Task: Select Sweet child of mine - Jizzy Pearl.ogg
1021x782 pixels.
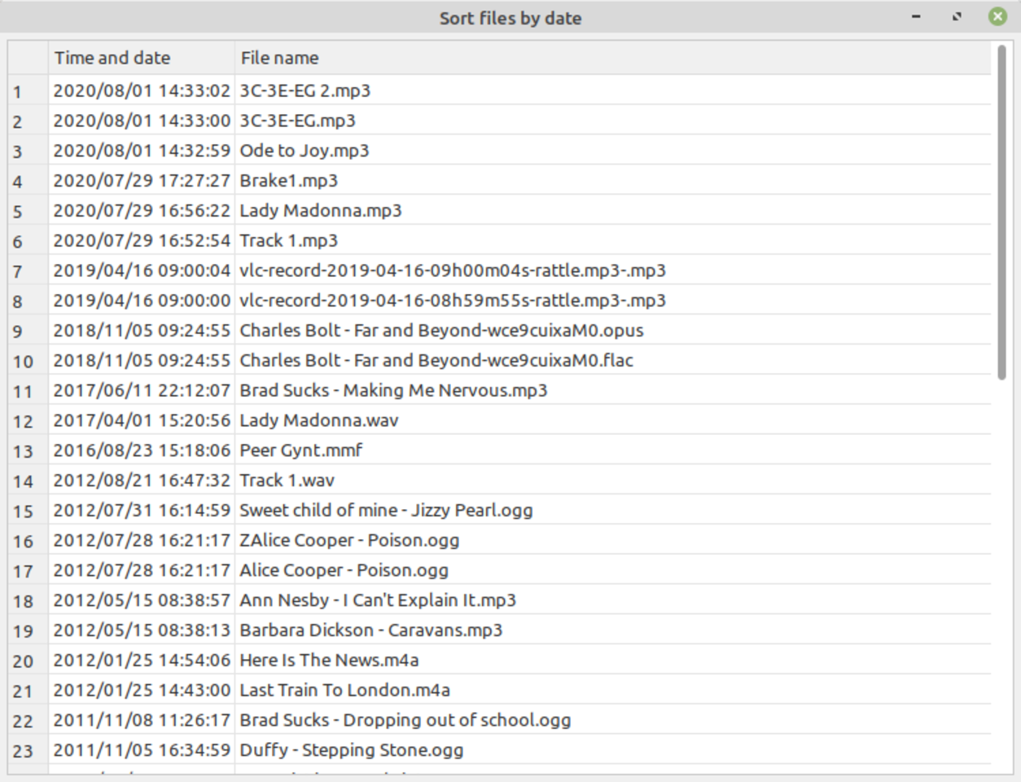Action: click(x=386, y=511)
